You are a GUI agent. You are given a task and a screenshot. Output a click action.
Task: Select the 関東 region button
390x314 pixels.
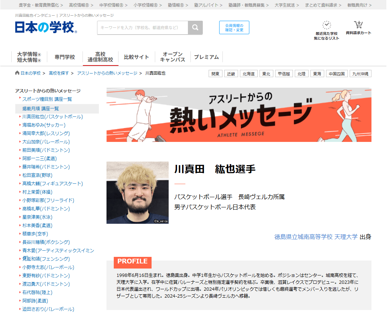[x=215, y=73]
